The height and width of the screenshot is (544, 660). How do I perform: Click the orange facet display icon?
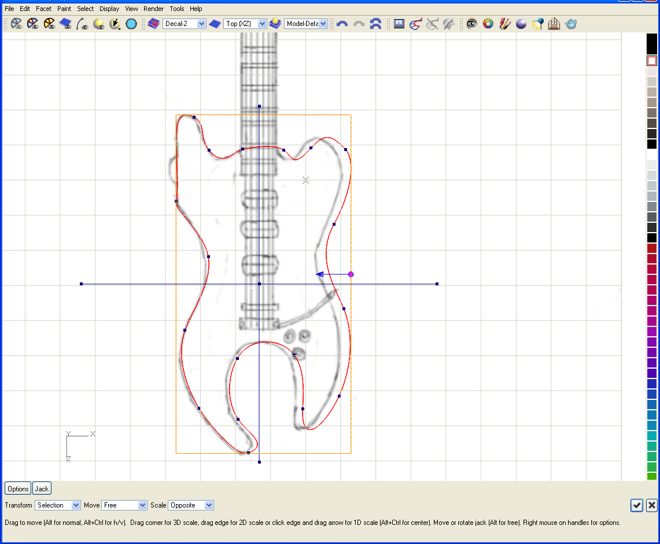click(49, 24)
